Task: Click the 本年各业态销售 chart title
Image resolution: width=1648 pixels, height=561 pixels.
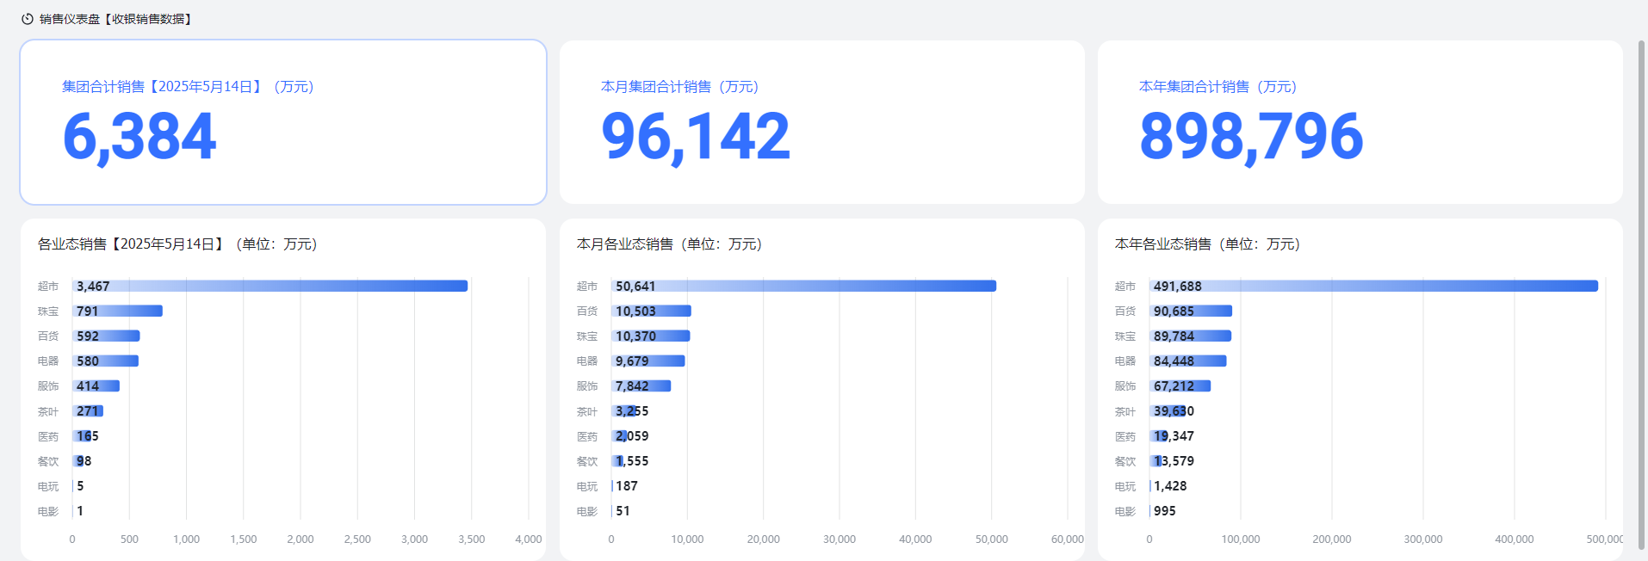Action: point(1207,244)
